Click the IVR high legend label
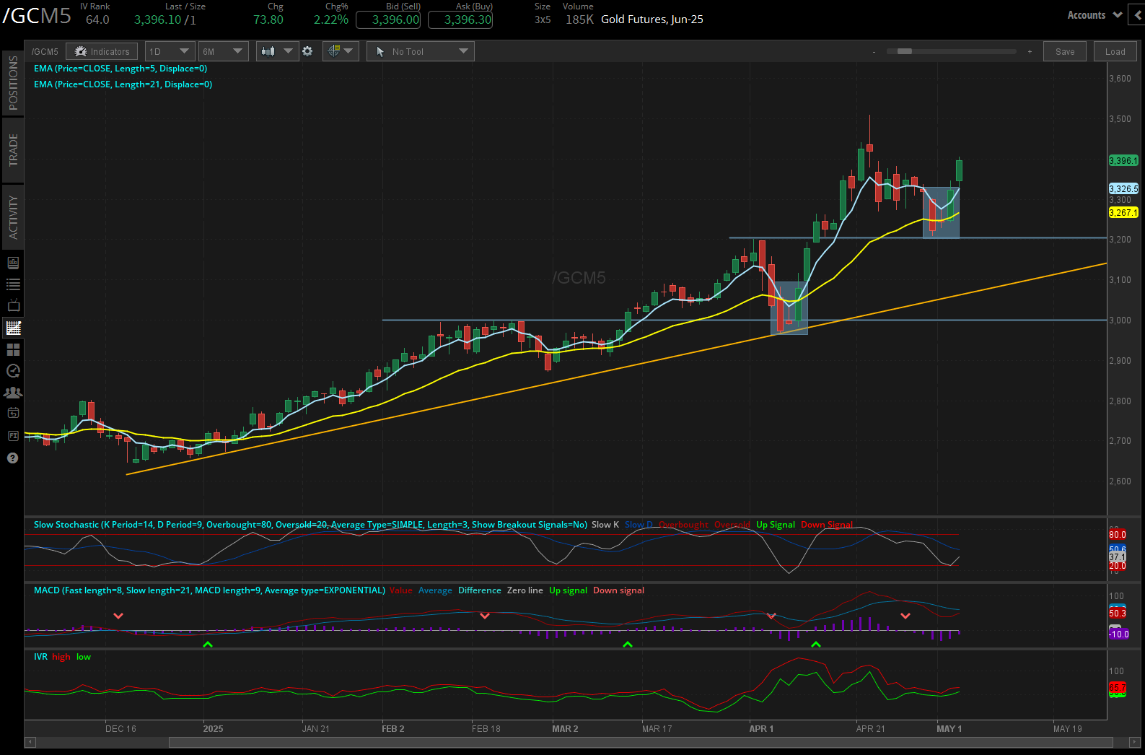The height and width of the screenshot is (755, 1145). [61, 657]
